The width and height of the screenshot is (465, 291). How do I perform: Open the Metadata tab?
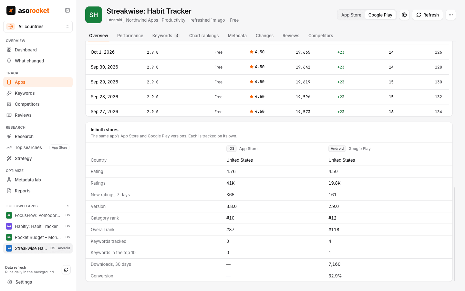[x=237, y=36]
